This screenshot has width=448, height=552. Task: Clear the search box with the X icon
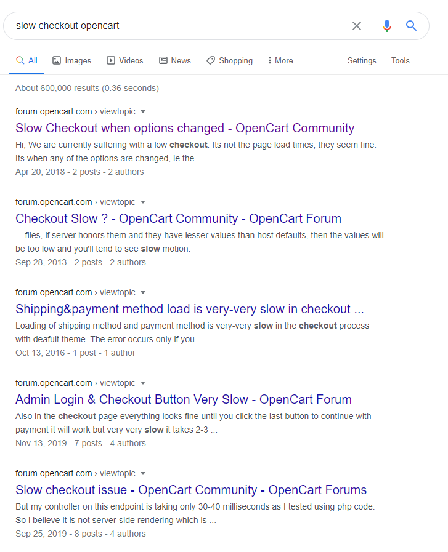pyautogui.click(x=357, y=26)
